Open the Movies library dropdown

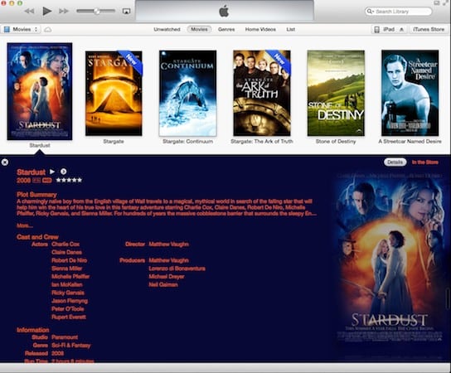coord(21,29)
